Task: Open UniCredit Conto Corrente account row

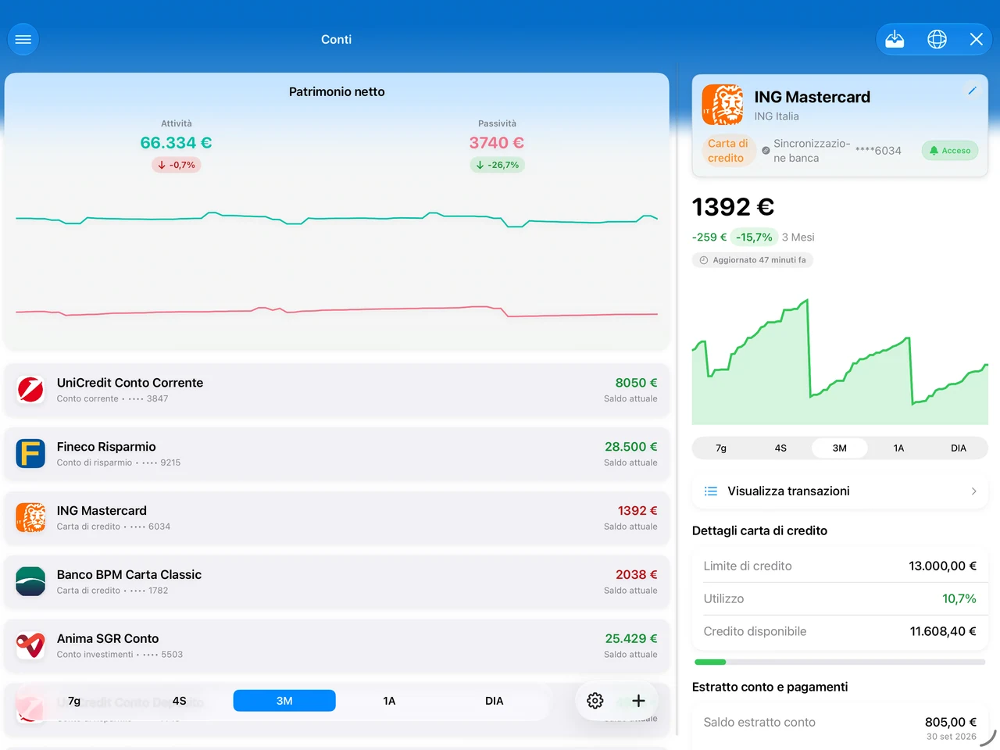Action: coord(337,389)
